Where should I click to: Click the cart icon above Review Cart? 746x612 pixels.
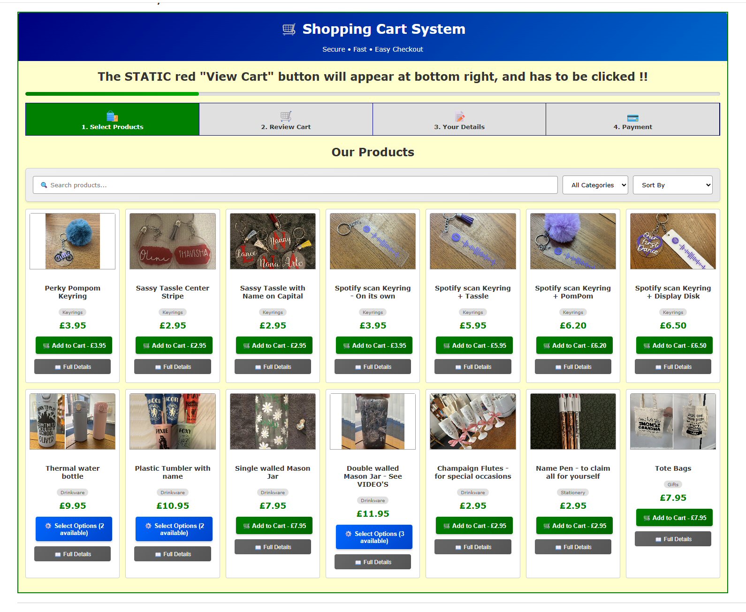click(286, 116)
